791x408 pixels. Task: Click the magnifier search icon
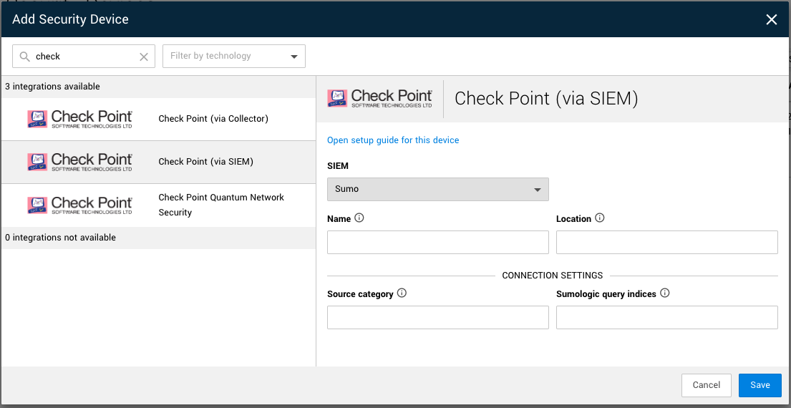25,57
